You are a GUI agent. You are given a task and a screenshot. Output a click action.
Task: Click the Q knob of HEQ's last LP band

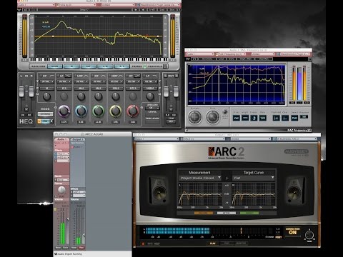point(150,96)
